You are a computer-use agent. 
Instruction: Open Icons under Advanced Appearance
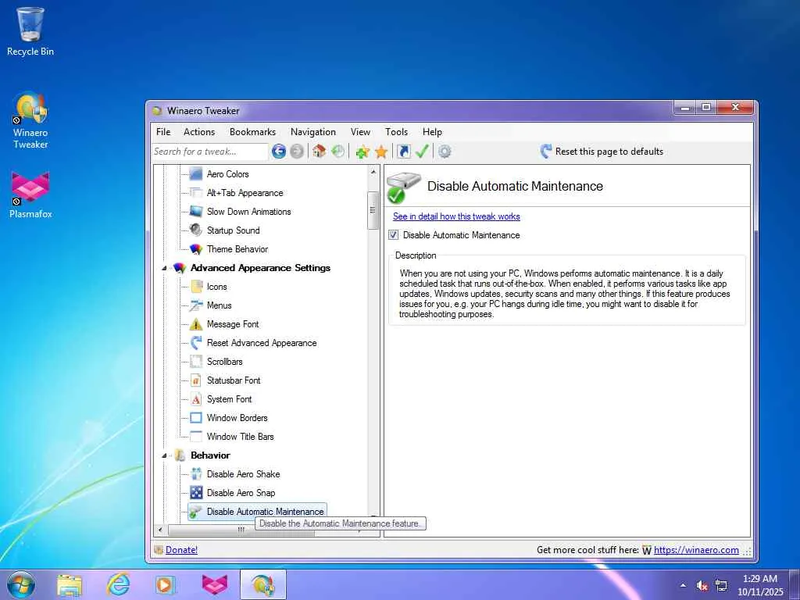217,287
